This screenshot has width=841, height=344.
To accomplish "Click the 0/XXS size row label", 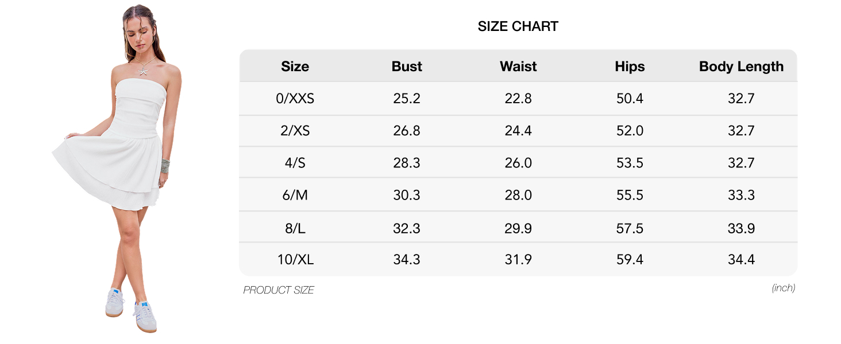I will (295, 99).
